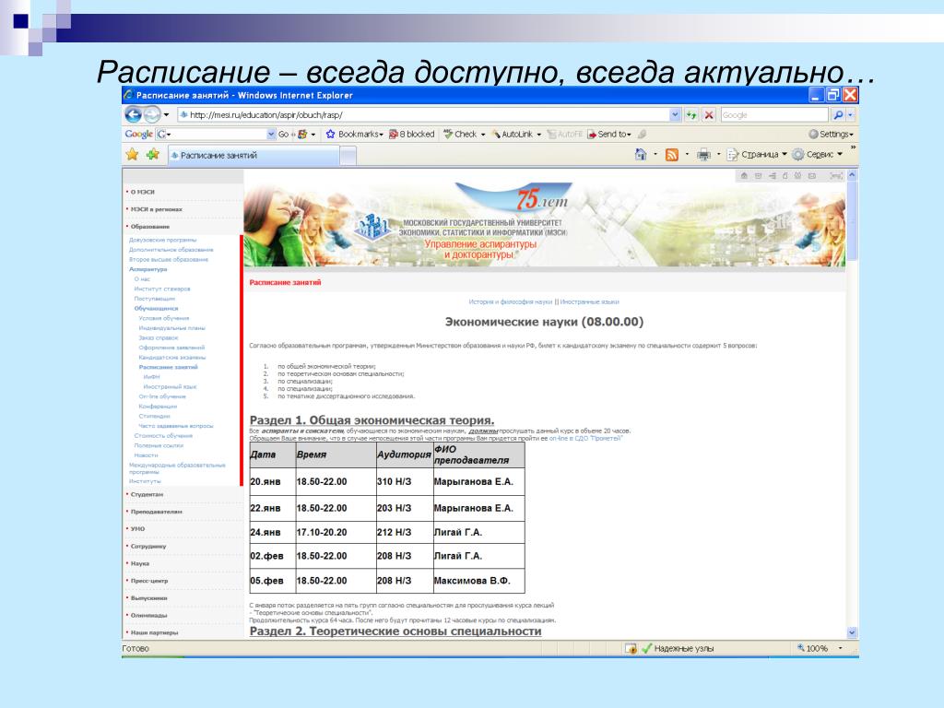Open the recent pages arrow beside Forward button

pos(167,114)
